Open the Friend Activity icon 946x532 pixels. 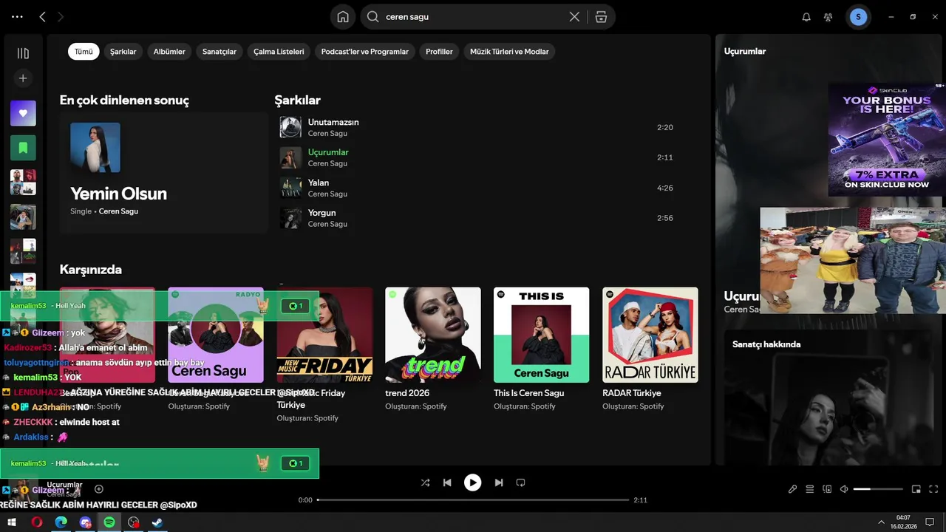[828, 17]
